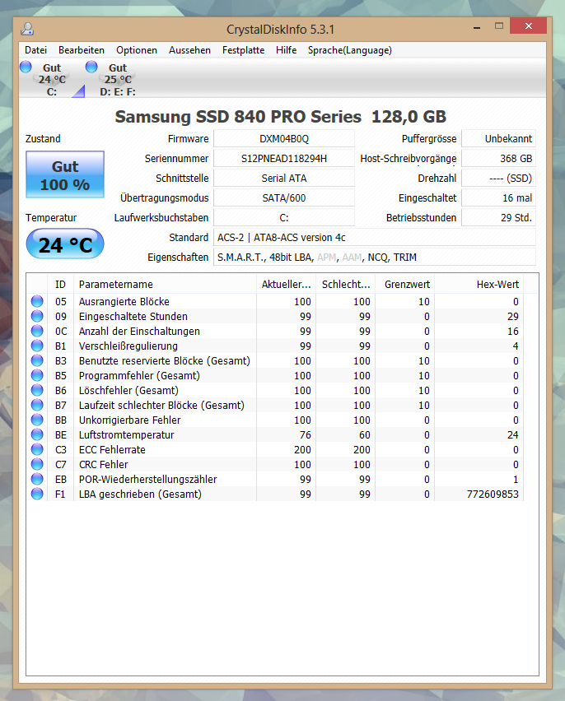Switch to the C: drive tab
Screen dimensions: 565x701
point(52,79)
